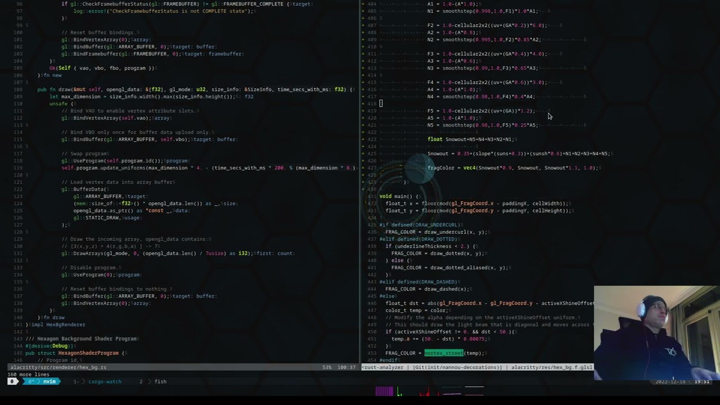Click the 'unsafe {' line

(x=62, y=103)
